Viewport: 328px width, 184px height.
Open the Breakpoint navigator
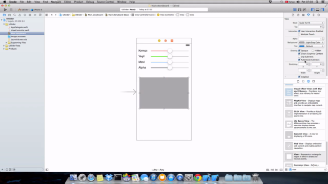(35, 15)
